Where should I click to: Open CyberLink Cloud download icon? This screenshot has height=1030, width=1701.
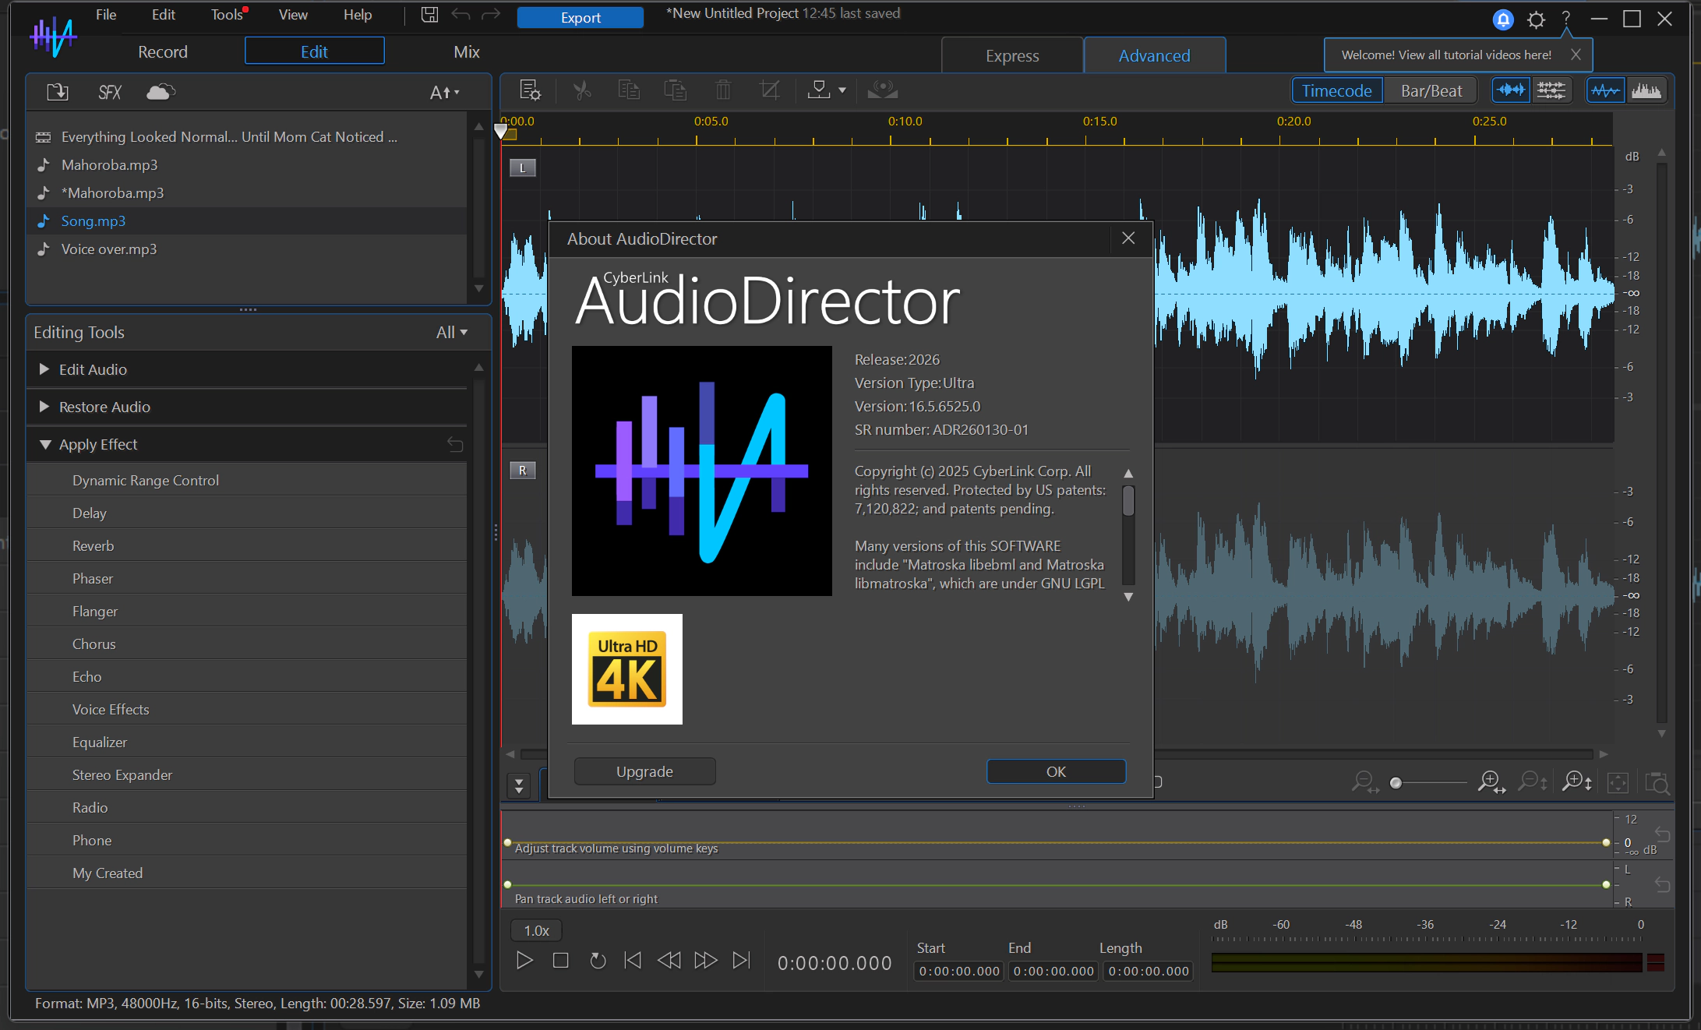coord(161,92)
